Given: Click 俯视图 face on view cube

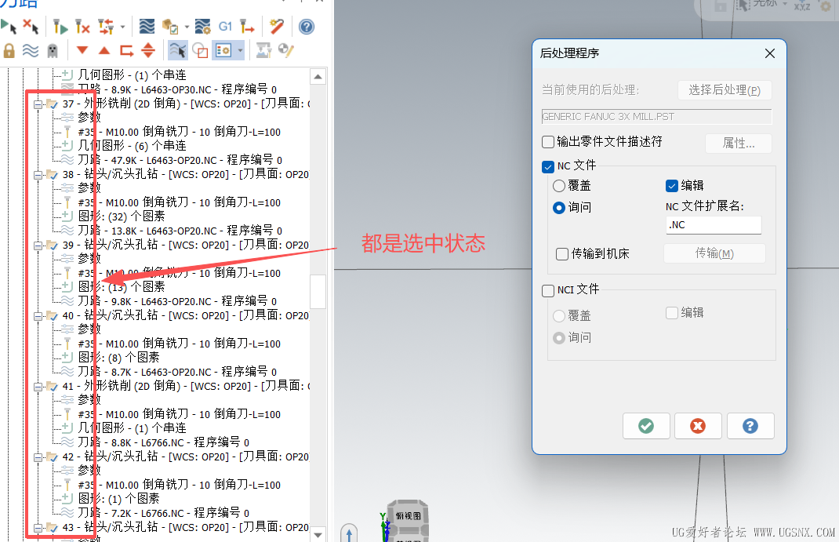Looking at the screenshot, I should 409,516.
